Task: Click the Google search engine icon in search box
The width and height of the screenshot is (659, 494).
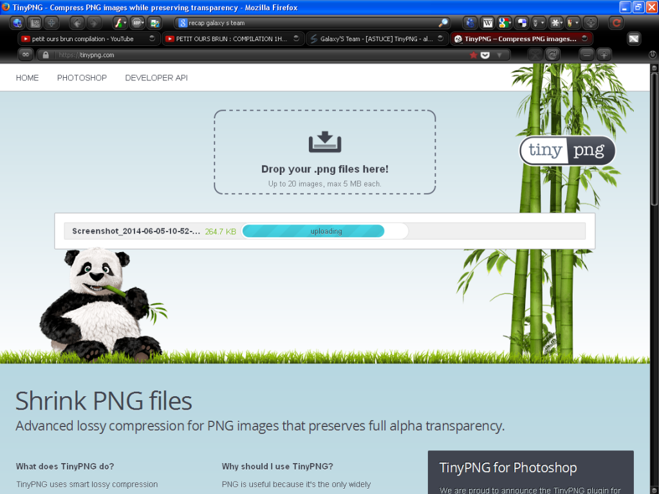Action: (182, 23)
